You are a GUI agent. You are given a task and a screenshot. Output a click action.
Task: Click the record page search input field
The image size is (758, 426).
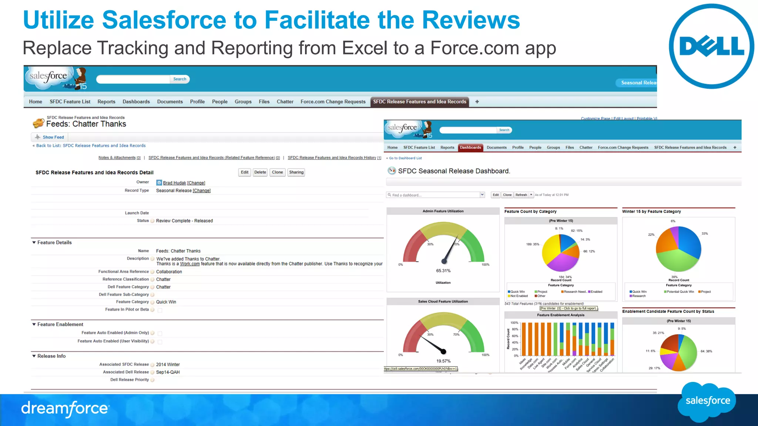coord(133,79)
